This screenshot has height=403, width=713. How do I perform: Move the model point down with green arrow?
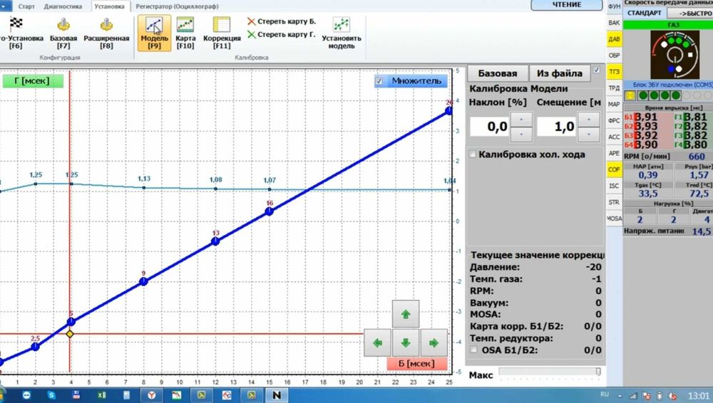point(406,343)
